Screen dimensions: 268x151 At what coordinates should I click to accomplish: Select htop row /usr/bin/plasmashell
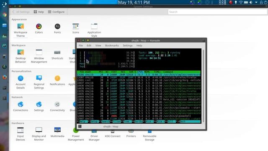pos(139,116)
